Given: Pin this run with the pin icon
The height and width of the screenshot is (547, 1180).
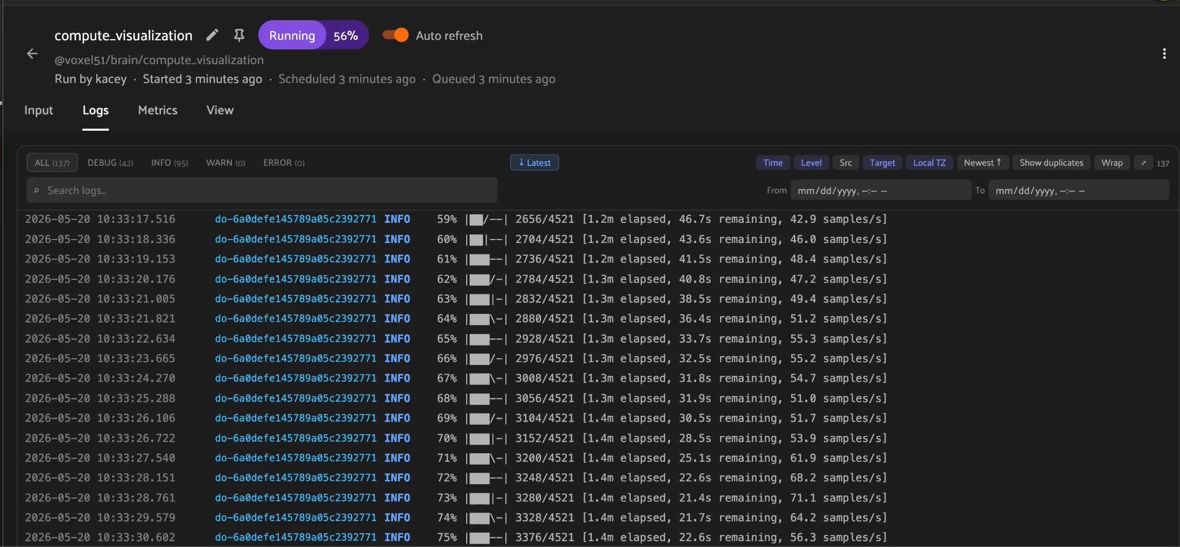Looking at the screenshot, I should pyautogui.click(x=239, y=36).
